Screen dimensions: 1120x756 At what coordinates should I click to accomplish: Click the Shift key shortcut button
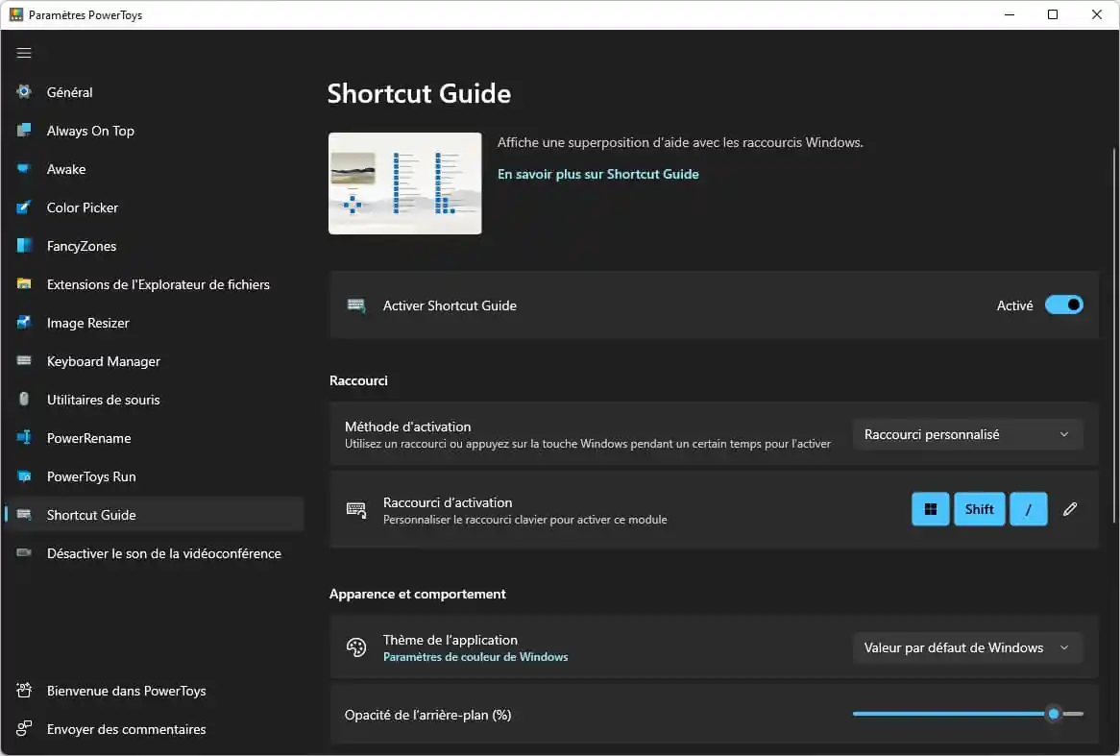pyautogui.click(x=979, y=509)
